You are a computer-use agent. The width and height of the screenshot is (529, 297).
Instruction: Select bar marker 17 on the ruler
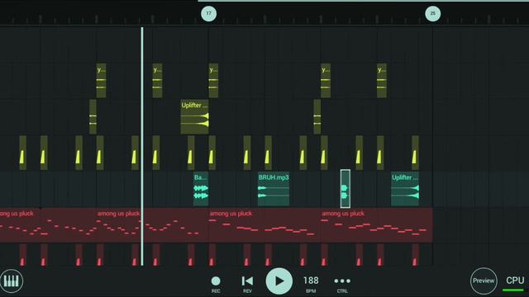coord(208,14)
